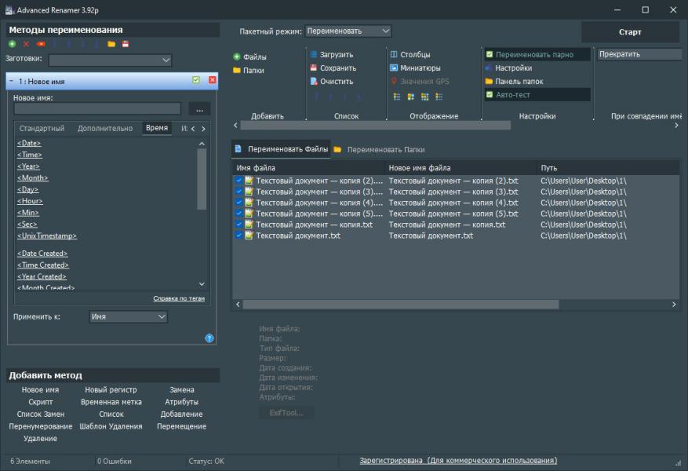Screen dimensions: 688x471
Task: Select the Время tag tab
Action: click(157, 128)
